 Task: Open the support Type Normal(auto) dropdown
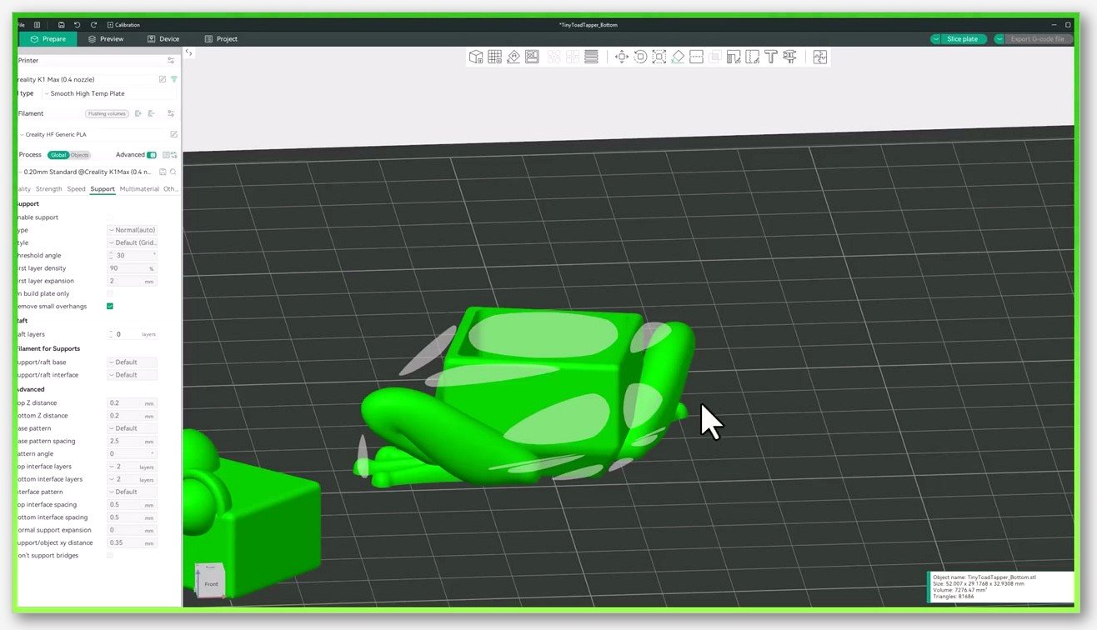132,230
